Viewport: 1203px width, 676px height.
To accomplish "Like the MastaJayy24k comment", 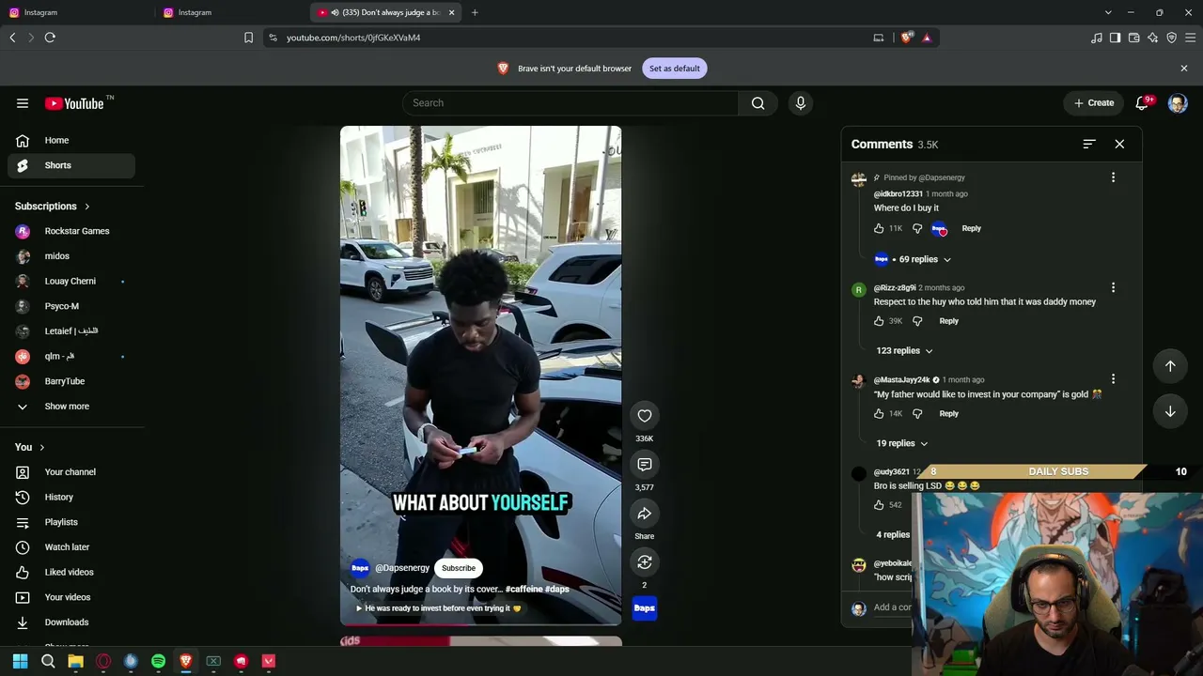I will tap(879, 414).
